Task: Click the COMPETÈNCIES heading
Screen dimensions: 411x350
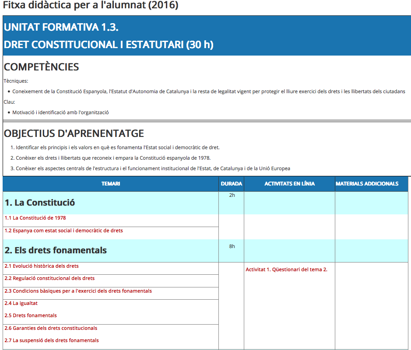Action: pos(41,67)
